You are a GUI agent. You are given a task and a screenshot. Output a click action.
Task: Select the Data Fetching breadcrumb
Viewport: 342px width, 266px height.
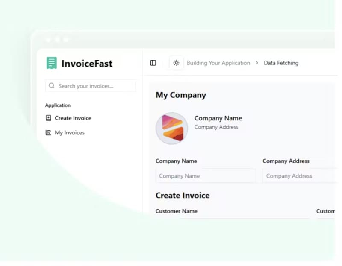[x=281, y=63]
